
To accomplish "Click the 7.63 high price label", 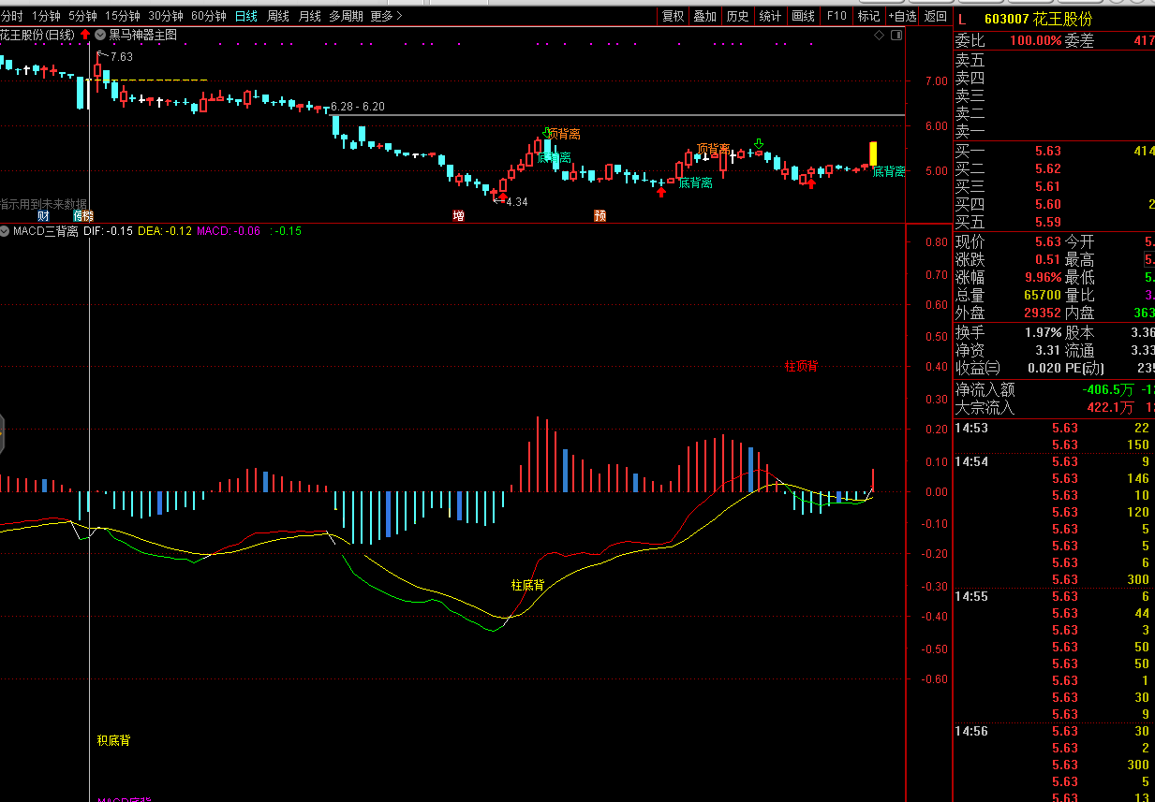I will pos(121,57).
